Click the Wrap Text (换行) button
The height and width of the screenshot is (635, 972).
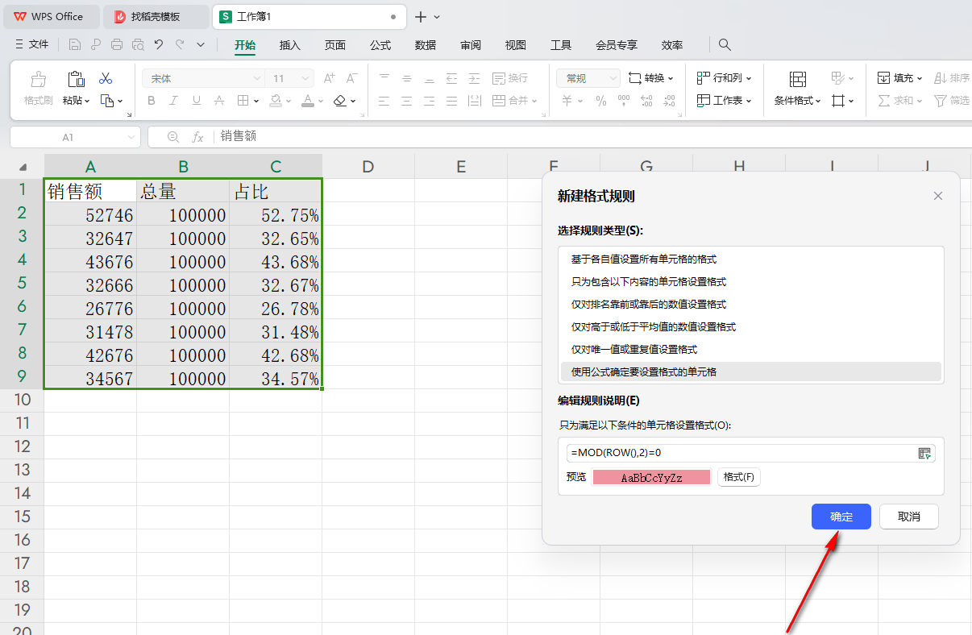pyautogui.click(x=509, y=78)
